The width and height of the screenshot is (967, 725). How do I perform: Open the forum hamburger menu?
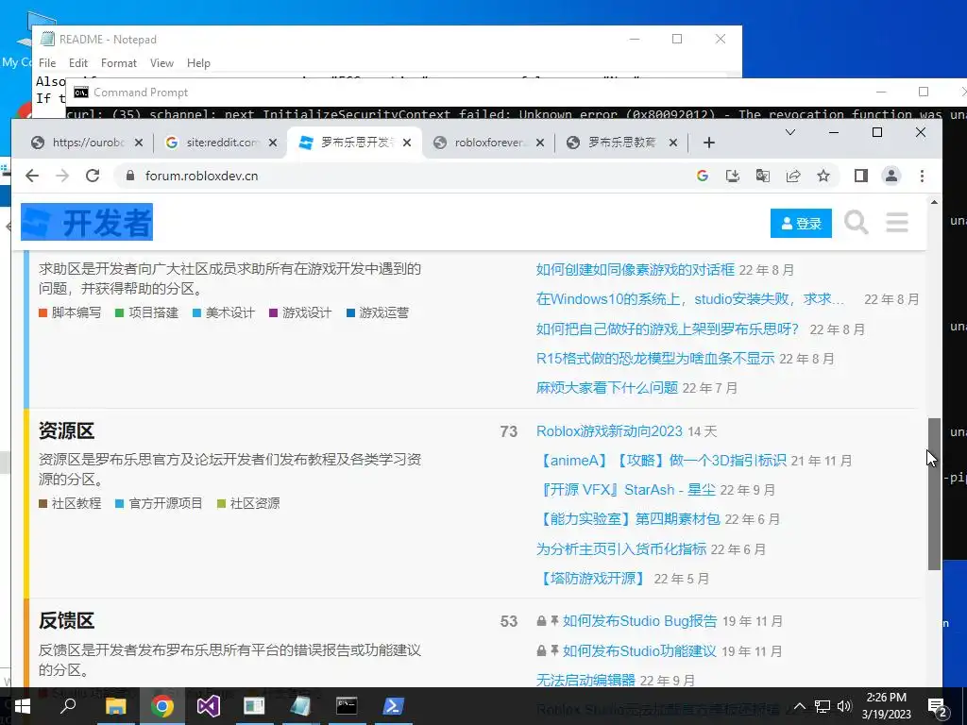tap(897, 223)
